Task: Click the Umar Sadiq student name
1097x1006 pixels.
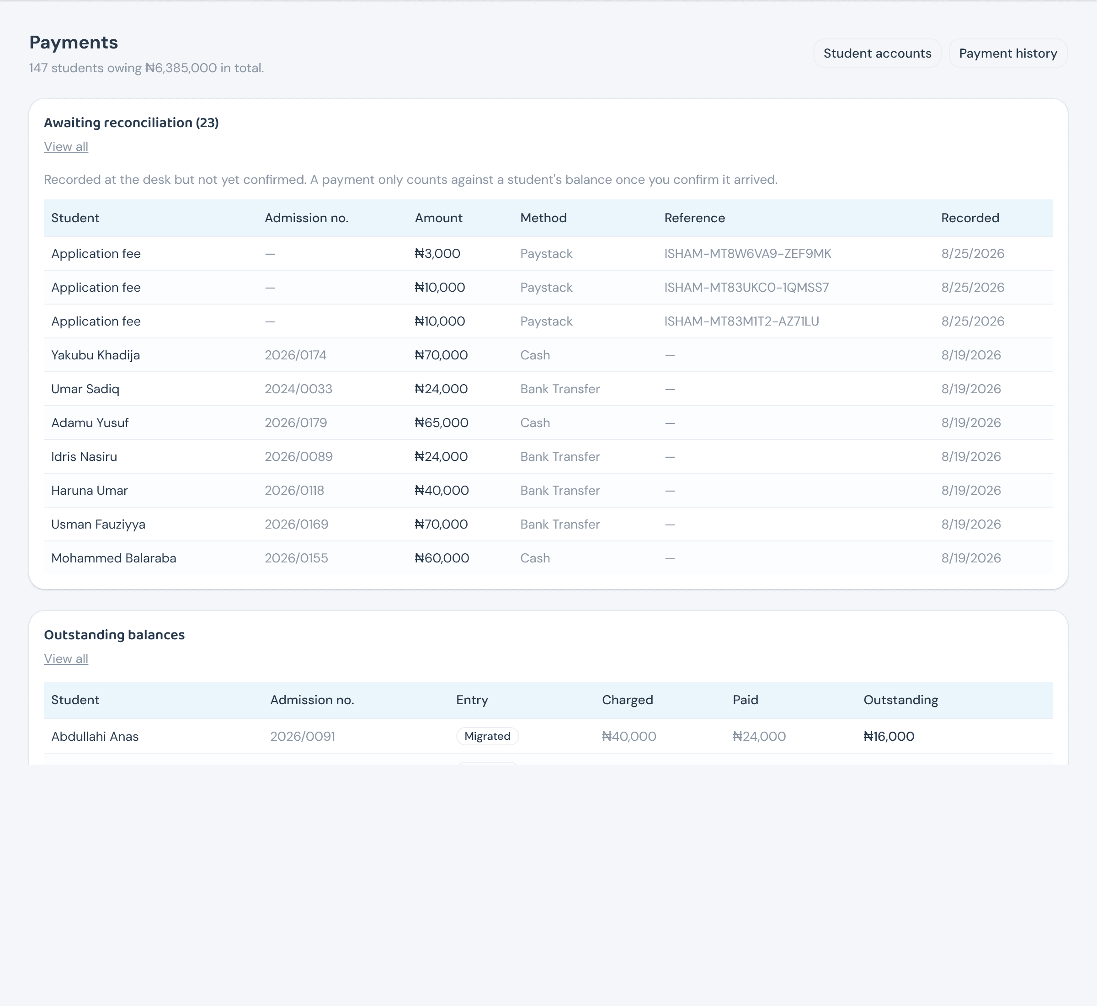Action: [85, 389]
